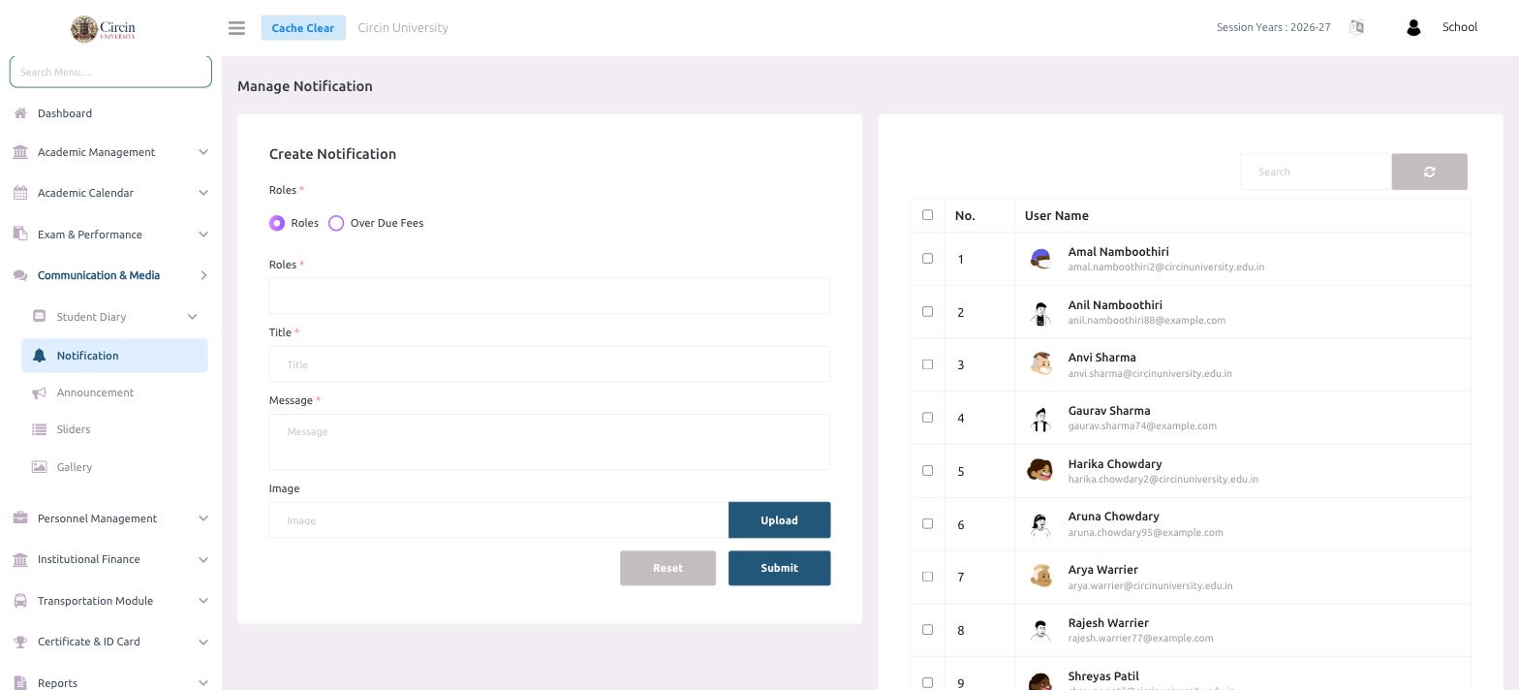This screenshot has height=690, width=1519.
Task: Click the Personnel Management briefcase icon
Action: pyautogui.click(x=20, y=518)
